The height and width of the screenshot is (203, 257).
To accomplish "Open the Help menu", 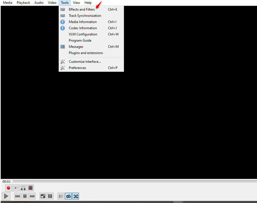I will click(88, 3).
